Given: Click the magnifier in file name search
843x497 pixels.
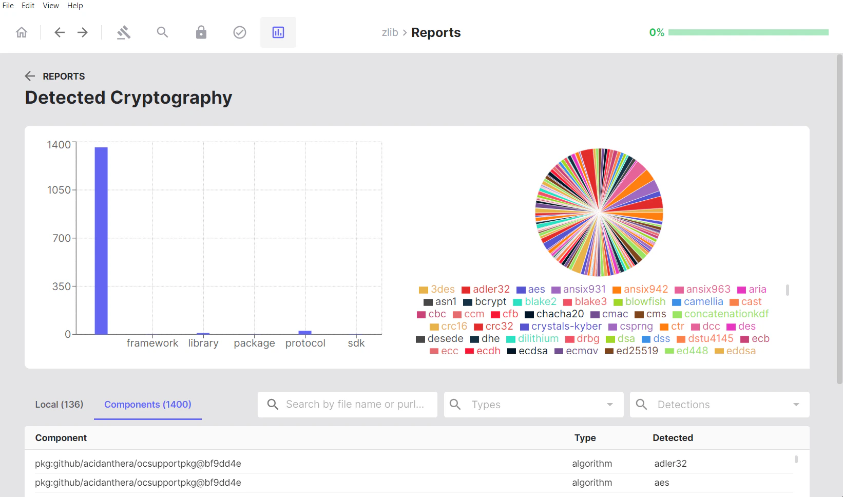Looking at the screenshot, I should [x=273, y=405].
